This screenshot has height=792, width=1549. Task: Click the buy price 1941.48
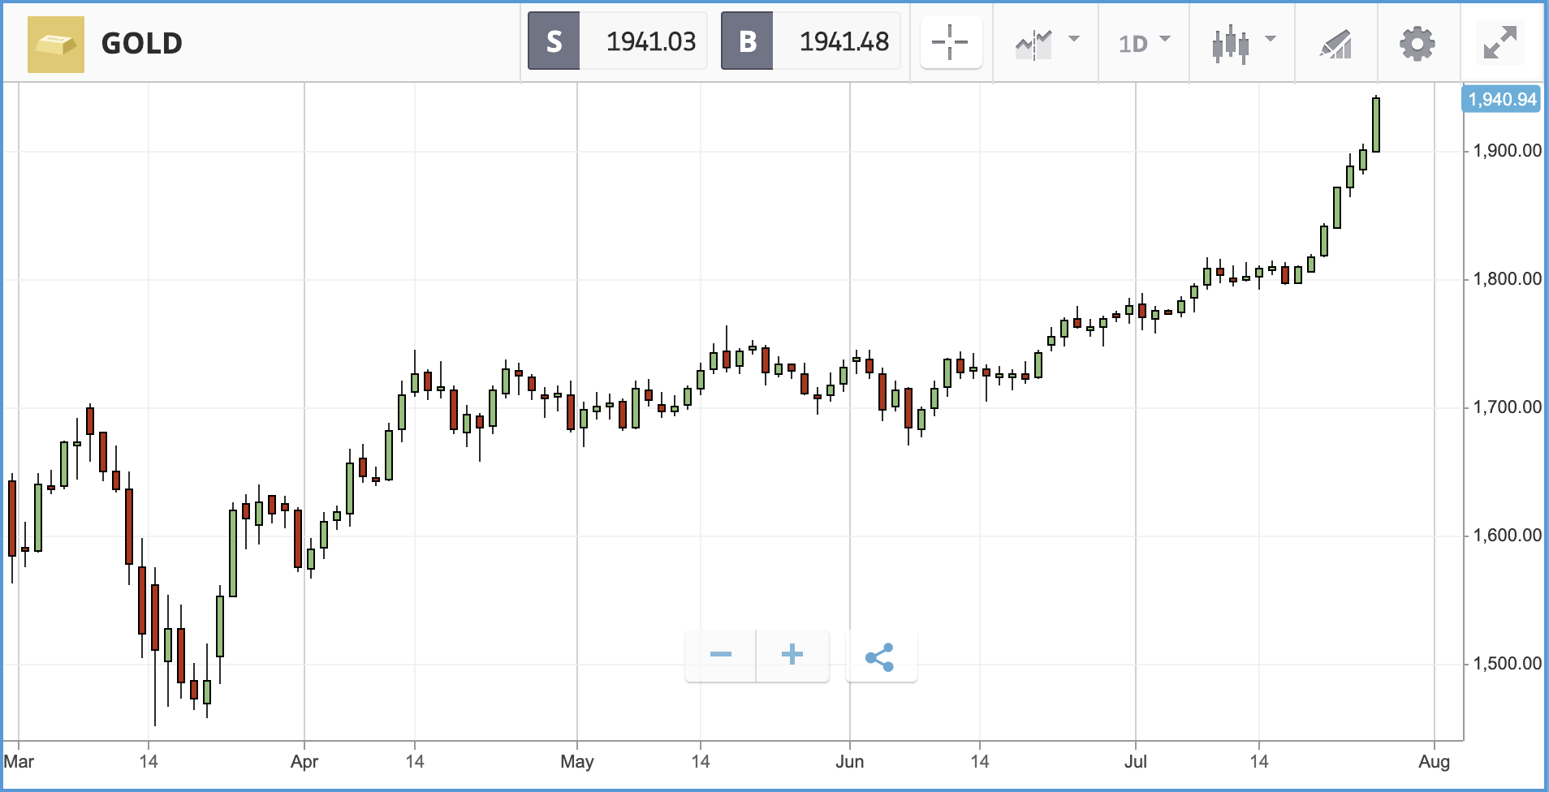pyautogui.click(x=844, y=41)
